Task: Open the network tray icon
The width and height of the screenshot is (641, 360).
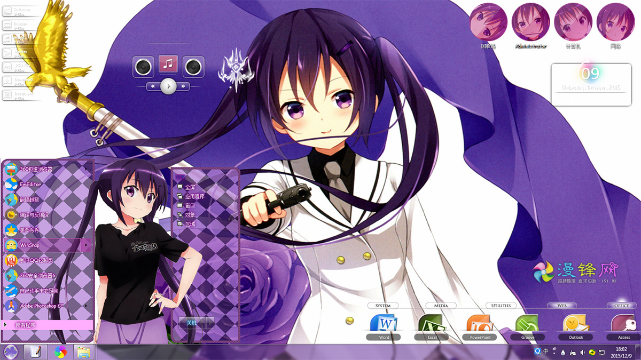Action: (x=602, y=353)
